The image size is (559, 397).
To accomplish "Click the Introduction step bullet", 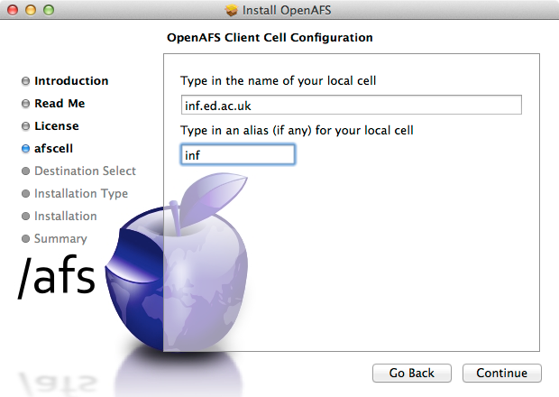I will tap(25, 81).
